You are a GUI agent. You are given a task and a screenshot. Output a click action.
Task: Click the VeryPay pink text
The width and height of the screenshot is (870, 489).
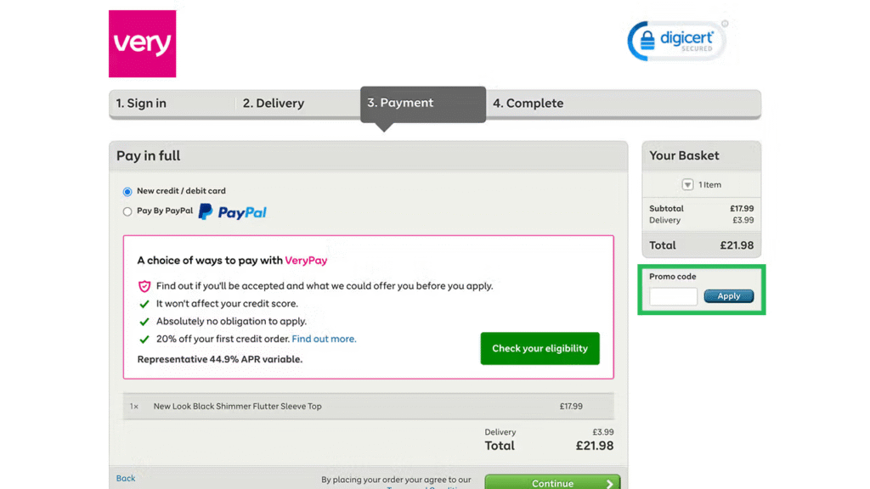pyautogui.click(x=306, y=261)
